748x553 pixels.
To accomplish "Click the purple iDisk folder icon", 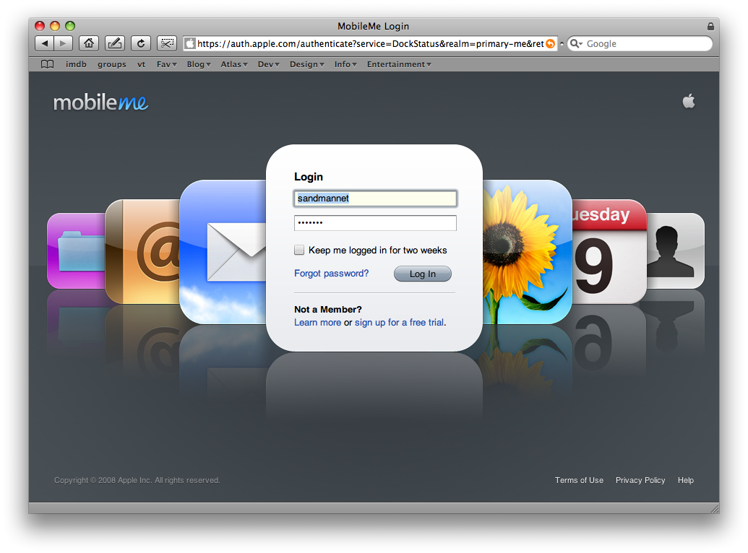I will click(76, 251).
